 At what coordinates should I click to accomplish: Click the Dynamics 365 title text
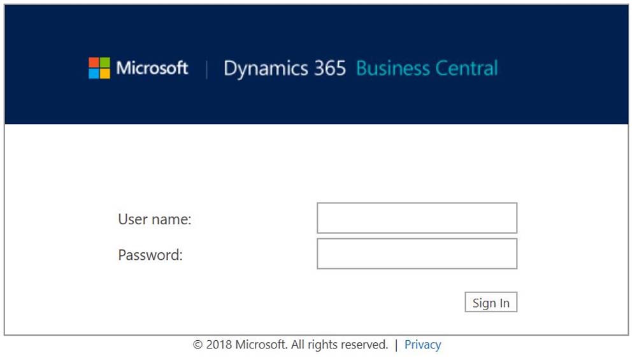[284, 68]
